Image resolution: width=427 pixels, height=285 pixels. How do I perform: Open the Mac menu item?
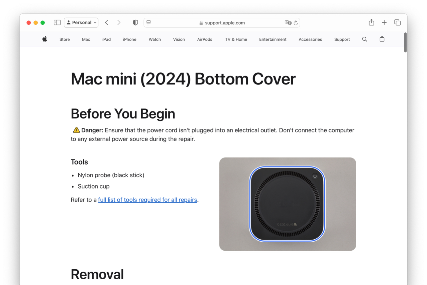click(86, 39)
